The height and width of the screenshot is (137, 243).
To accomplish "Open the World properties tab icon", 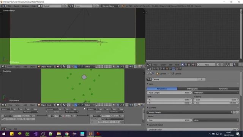I will click(164, 68).
